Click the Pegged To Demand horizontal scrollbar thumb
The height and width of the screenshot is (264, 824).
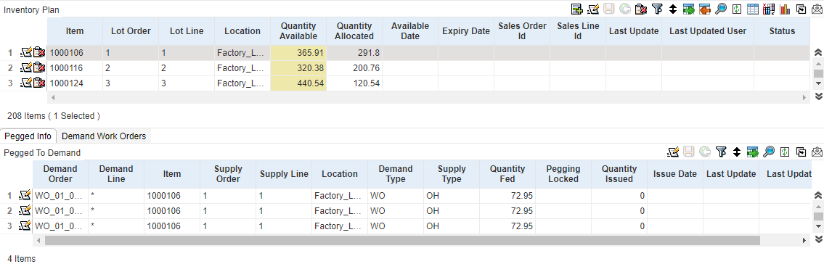pos(402,240)
